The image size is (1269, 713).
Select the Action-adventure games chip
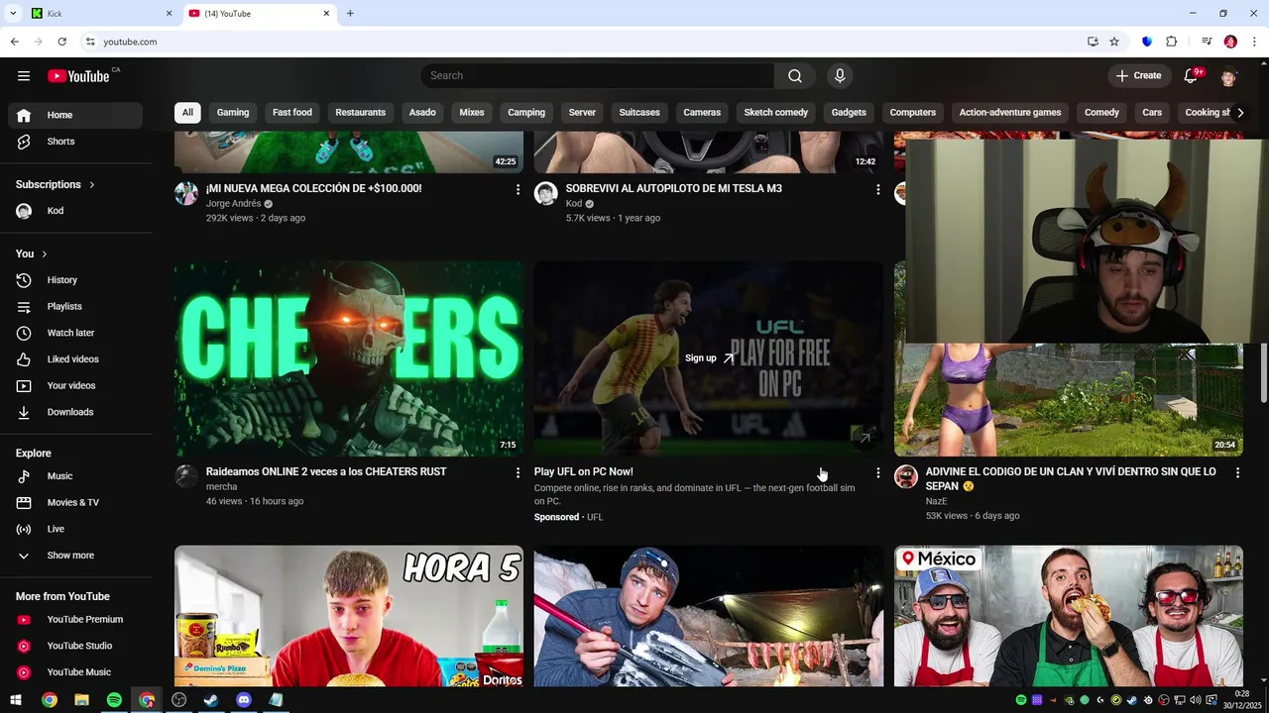point(1010,113)
